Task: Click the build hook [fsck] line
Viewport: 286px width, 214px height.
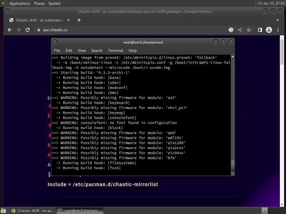Action: coord(88,168)
